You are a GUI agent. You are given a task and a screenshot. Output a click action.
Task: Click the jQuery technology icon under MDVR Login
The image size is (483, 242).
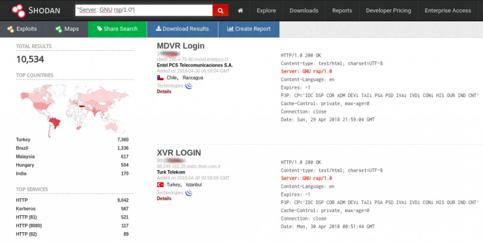click(x=189, y=86)
